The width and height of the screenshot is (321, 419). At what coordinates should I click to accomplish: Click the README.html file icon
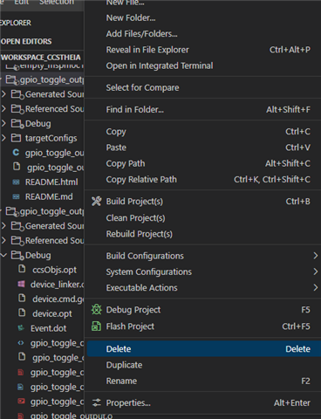[16, 182]
